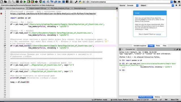Viewport: 181px width, 102px height.
Task: Close the Intro to Data Analysis.py tab
Action: click(4, 8)
